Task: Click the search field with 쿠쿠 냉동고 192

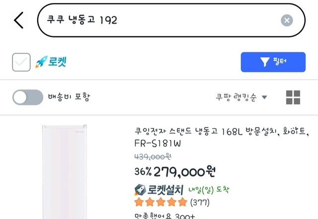Action: (159, 20)
